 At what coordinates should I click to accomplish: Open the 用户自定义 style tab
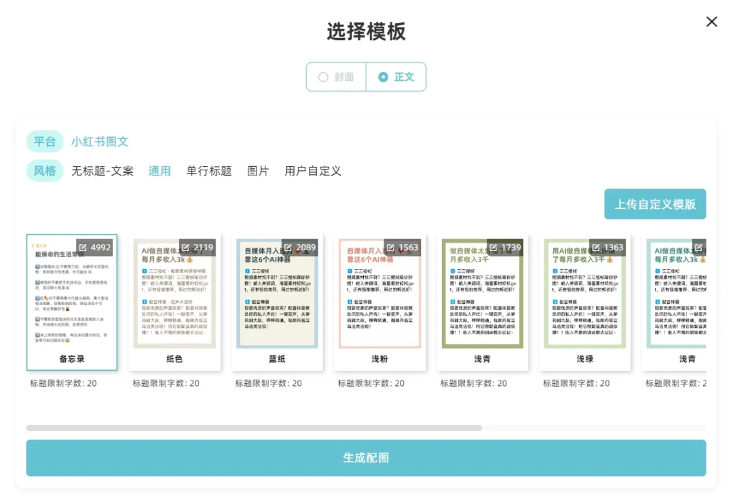click(312, 171)
